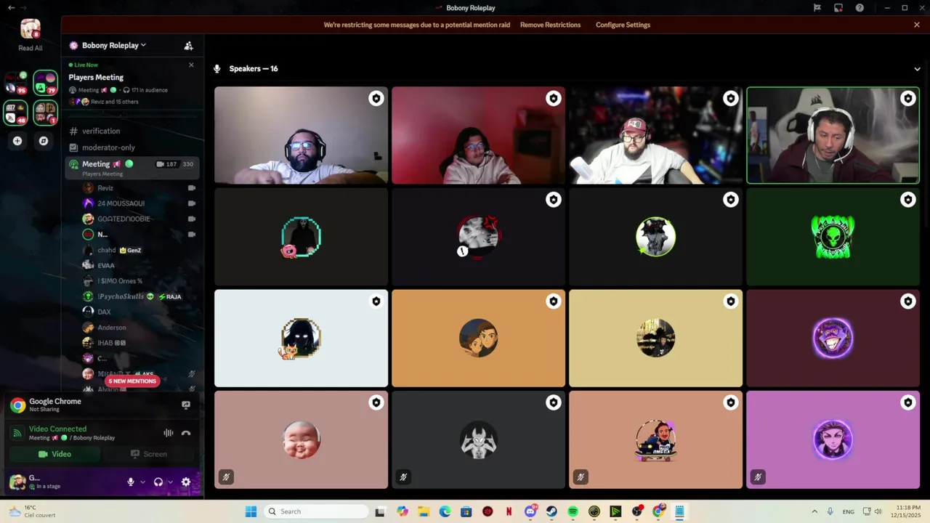Select the Meeting stage channel
This screenshot has width=930, height=523.
(131, 166)
